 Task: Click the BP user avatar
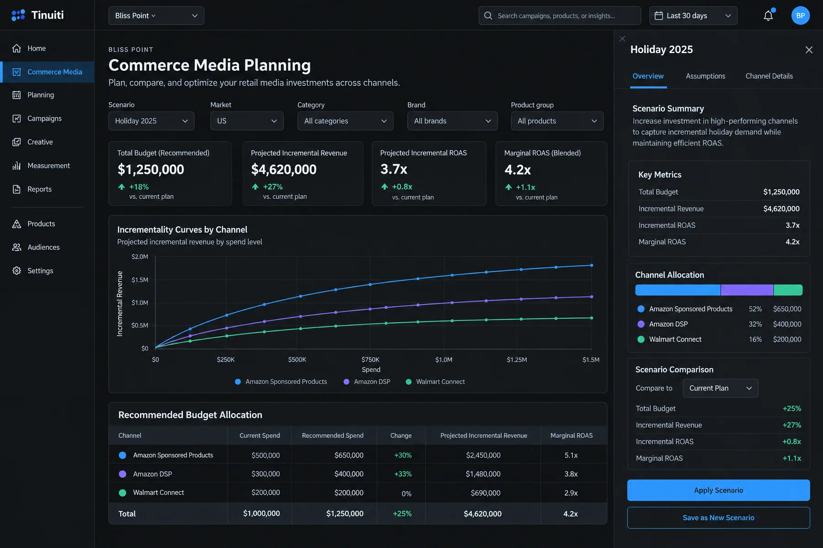[x=801, y=16]
